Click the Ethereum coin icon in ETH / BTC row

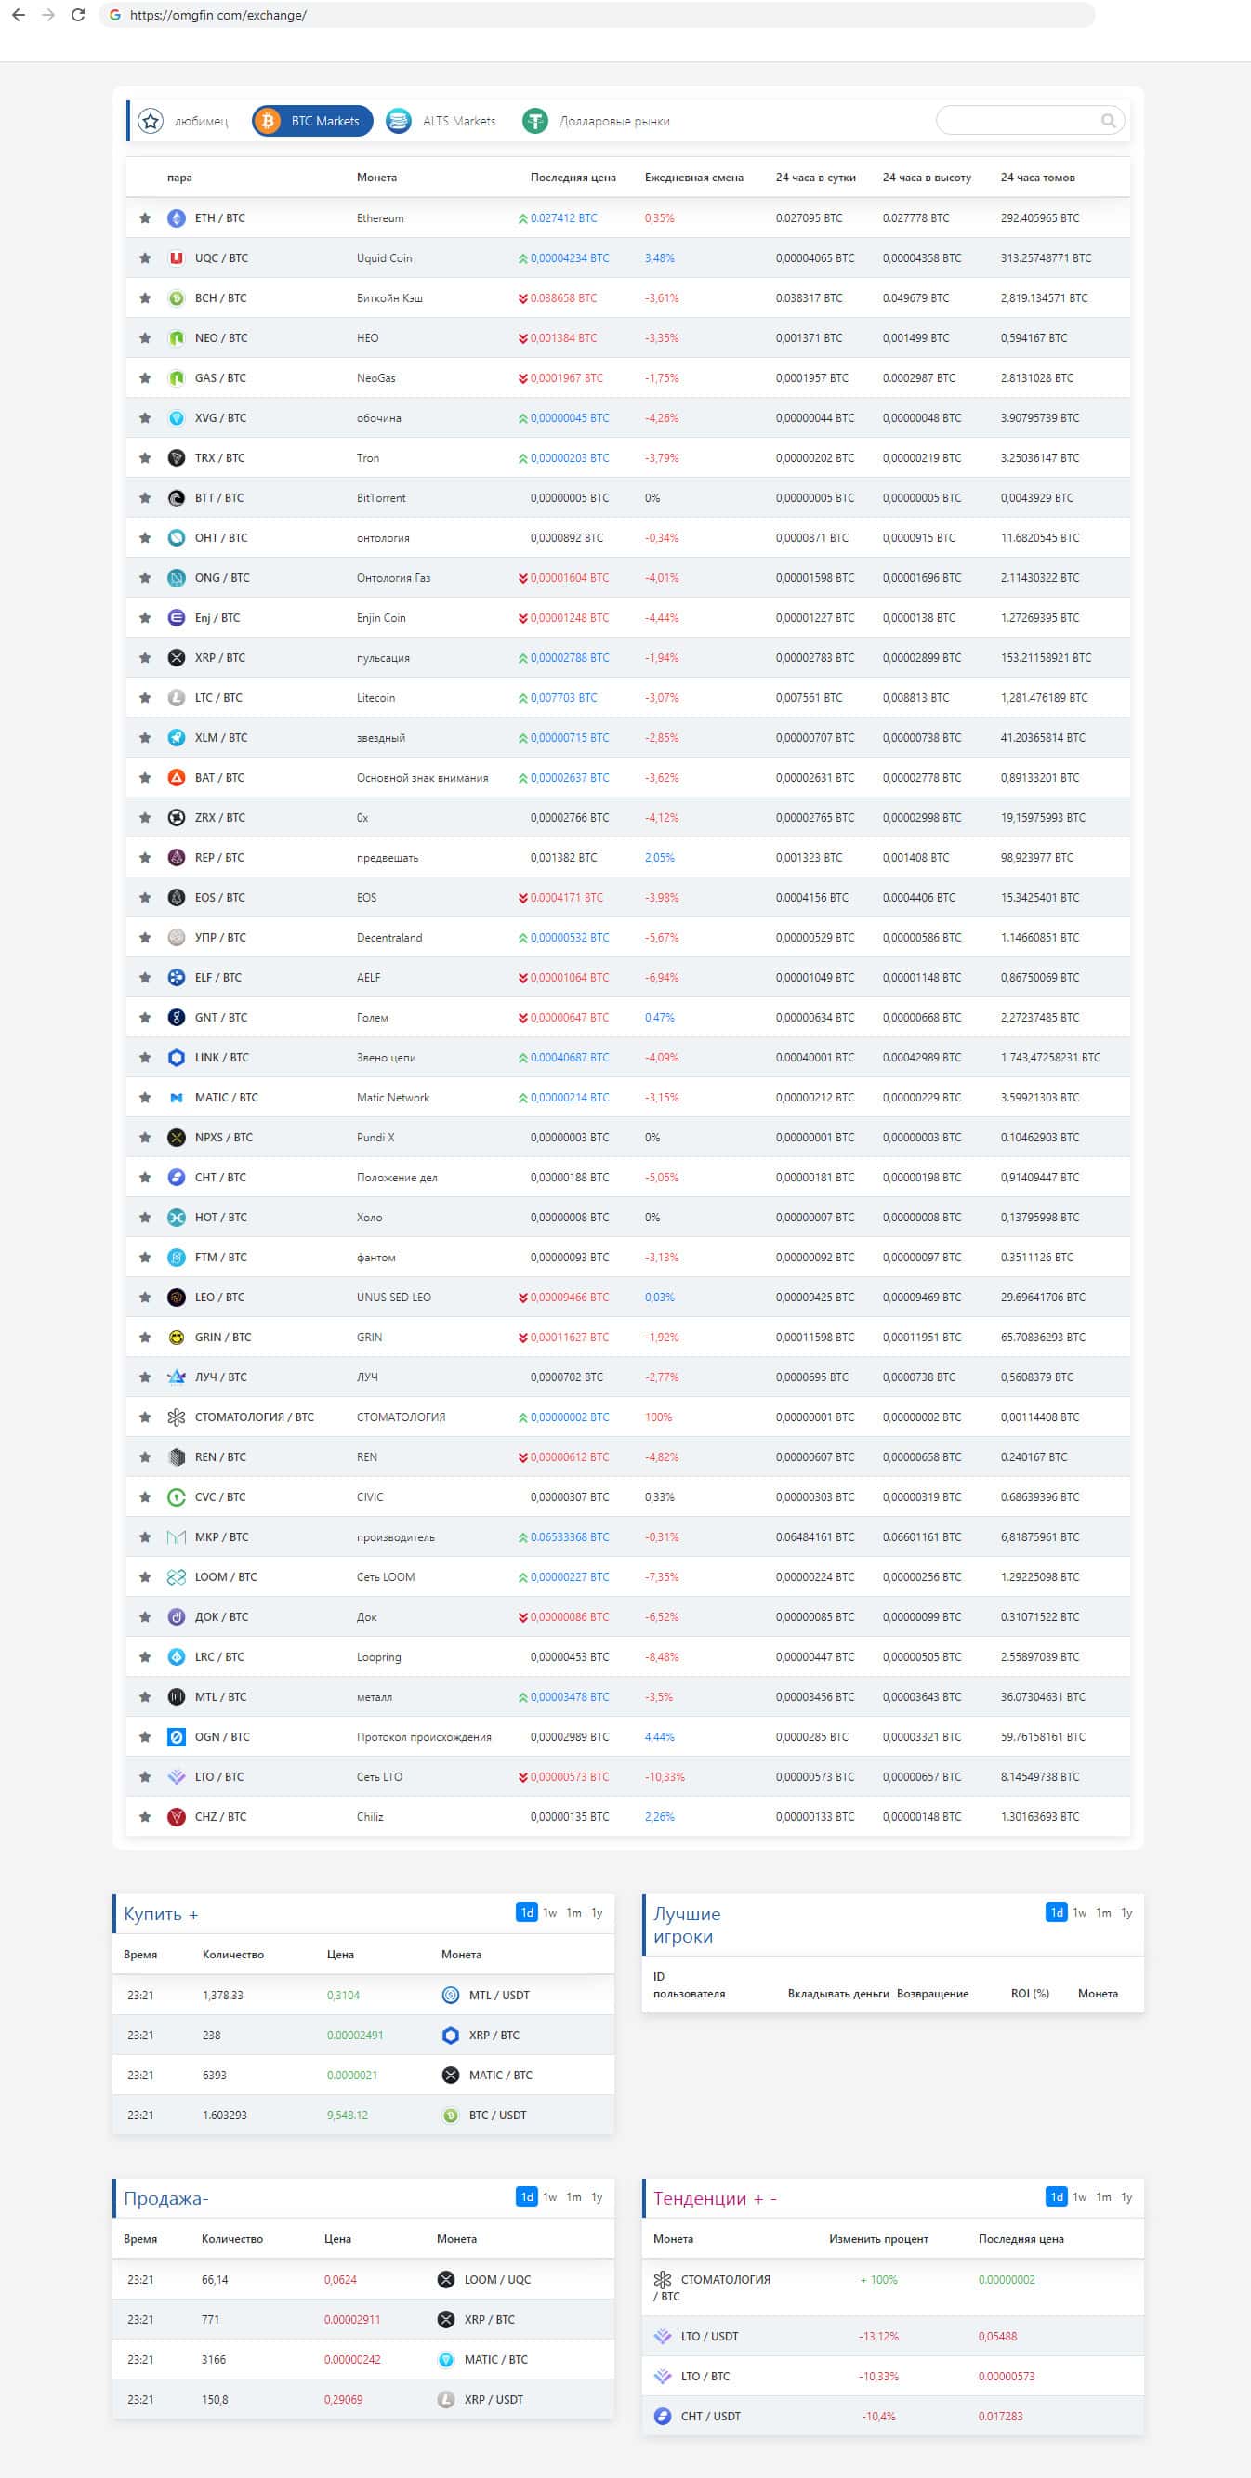[176, 218]
